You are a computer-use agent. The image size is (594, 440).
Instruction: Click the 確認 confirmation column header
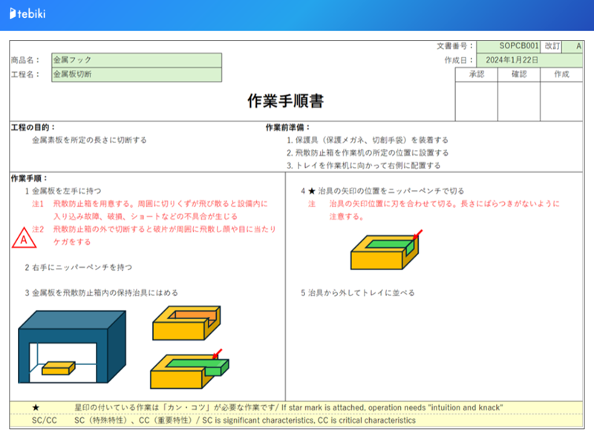tap(519, 74)
